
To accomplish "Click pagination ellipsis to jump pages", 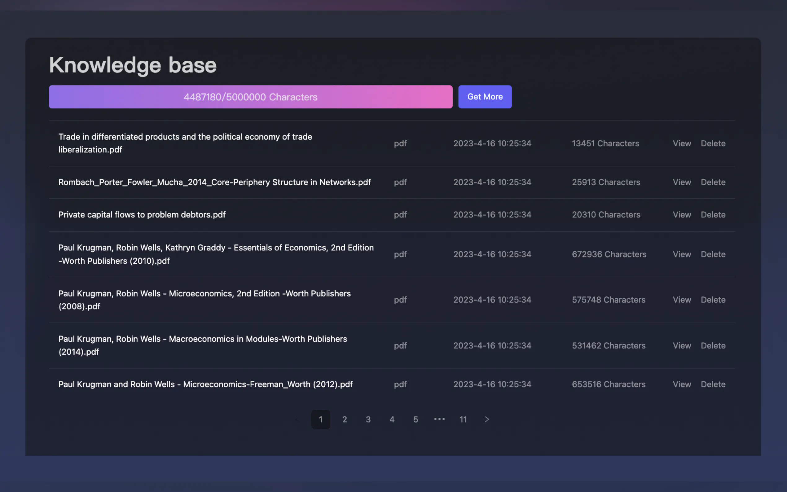I will coord(439,419).
